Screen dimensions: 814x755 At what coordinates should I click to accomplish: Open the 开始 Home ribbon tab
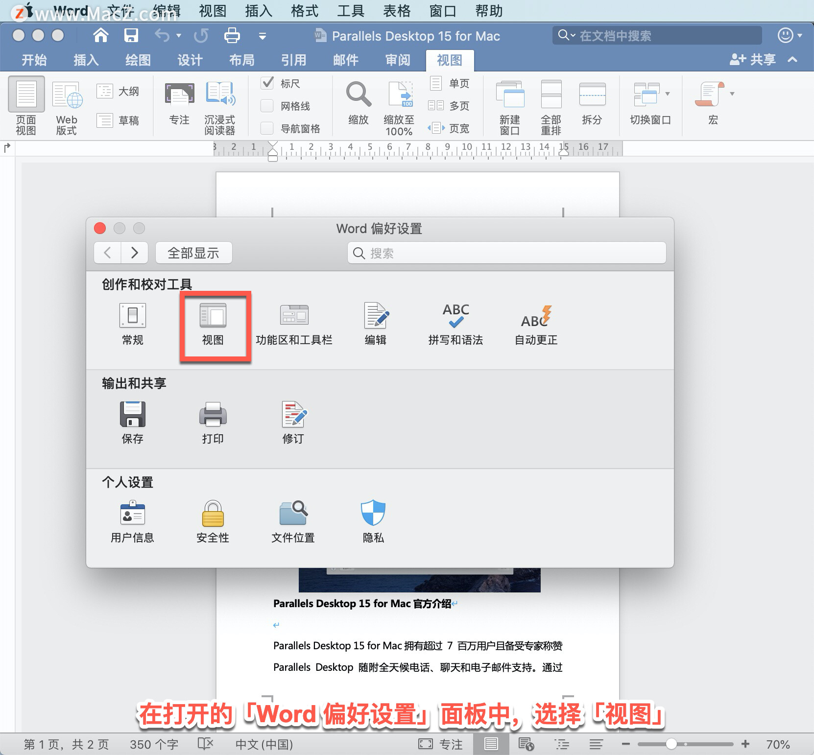[34, 60]
